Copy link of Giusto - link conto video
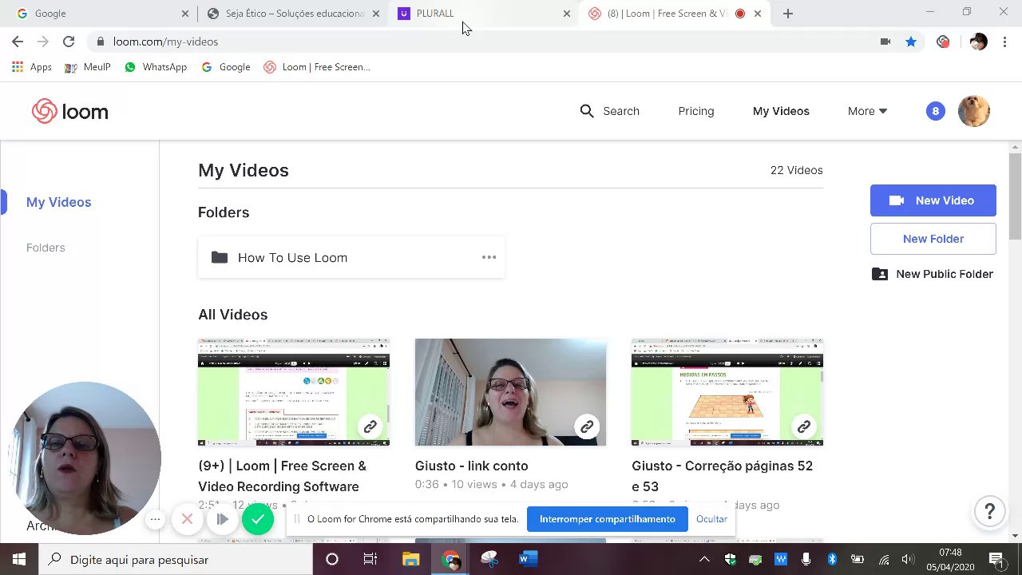The height and width of the screenshot is (575, 1022). [x=587, y=427]
